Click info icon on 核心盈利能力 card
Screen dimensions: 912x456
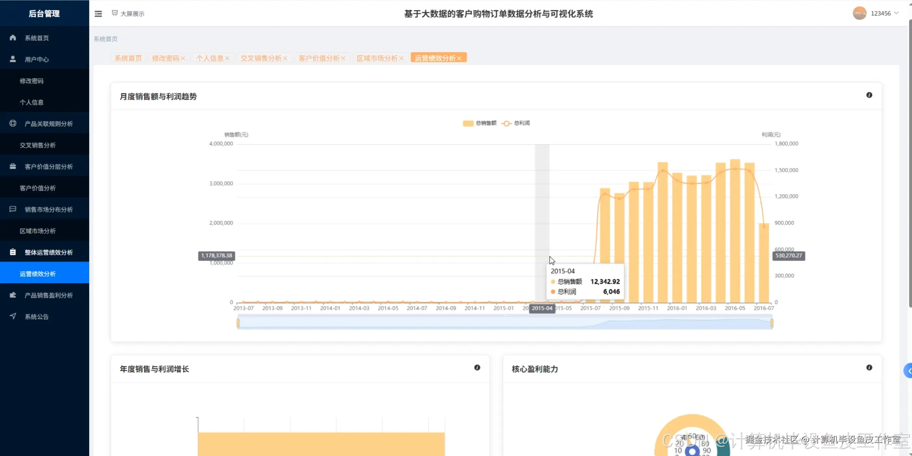coord(869,368)
